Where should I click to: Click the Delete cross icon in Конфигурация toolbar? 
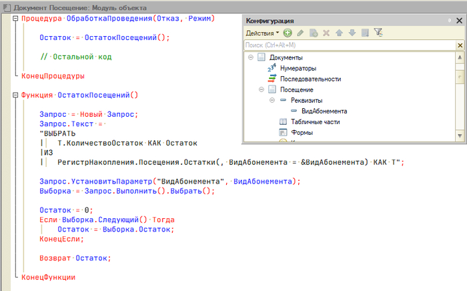[x=326, y=33]
